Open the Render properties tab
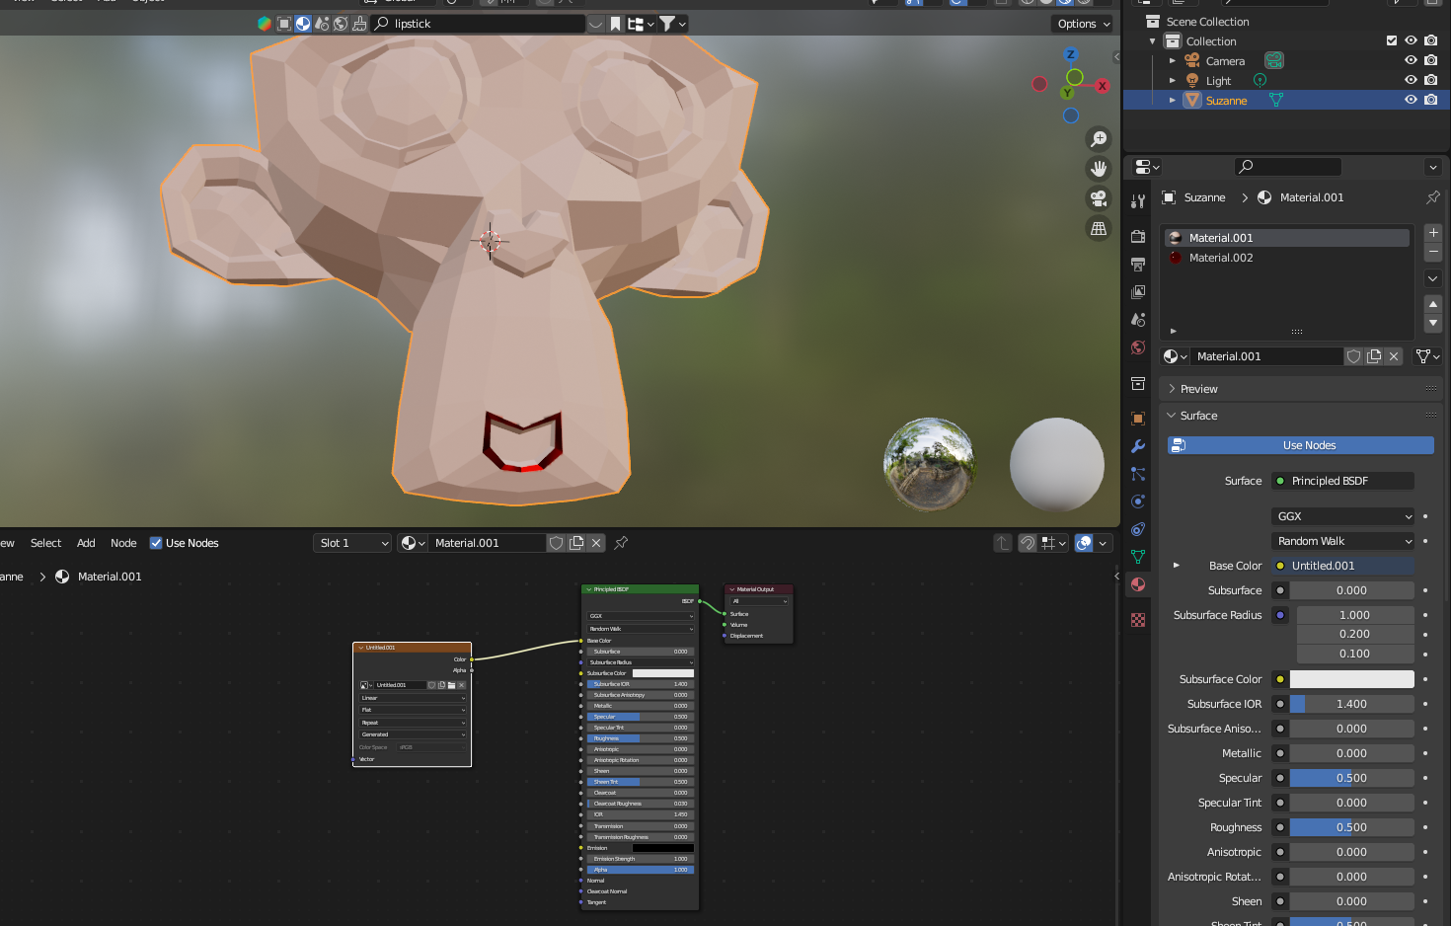This screenshot has height=926, width=1451. [x=1138, y=237]
